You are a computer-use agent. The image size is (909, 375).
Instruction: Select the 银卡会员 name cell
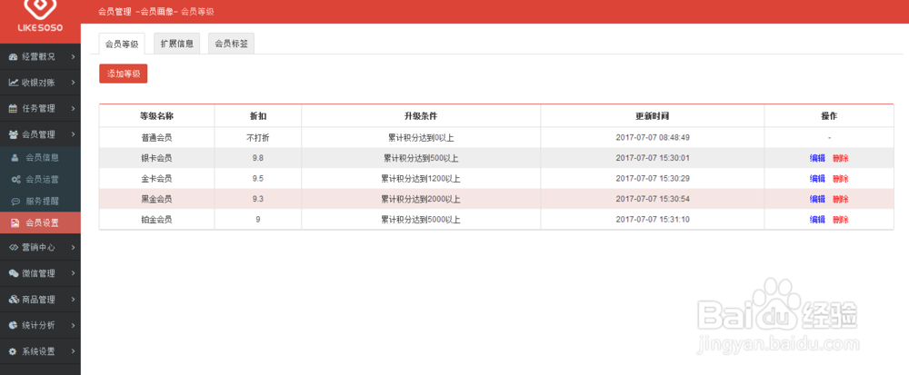156,158
